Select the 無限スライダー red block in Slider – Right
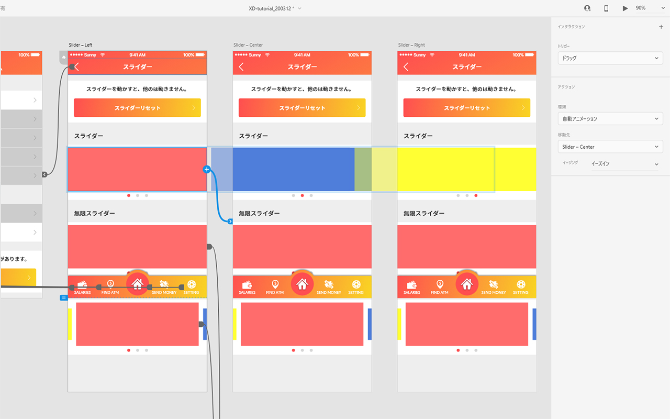Viewport: 670px width, 419px height. coord(467,247)
